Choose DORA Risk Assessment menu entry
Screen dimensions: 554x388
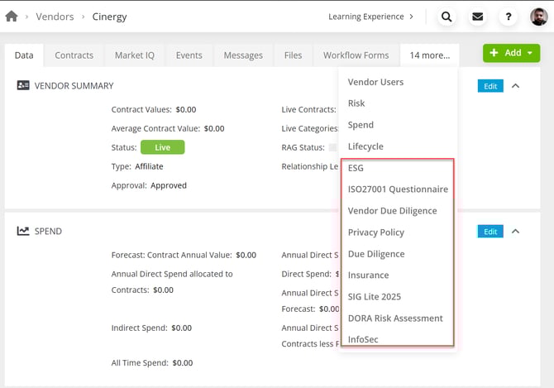395,318
